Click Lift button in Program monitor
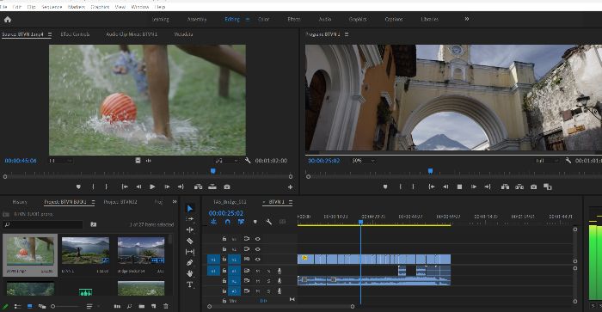The image size is (602, 312). pyautogui.click(x=505, y=187)
